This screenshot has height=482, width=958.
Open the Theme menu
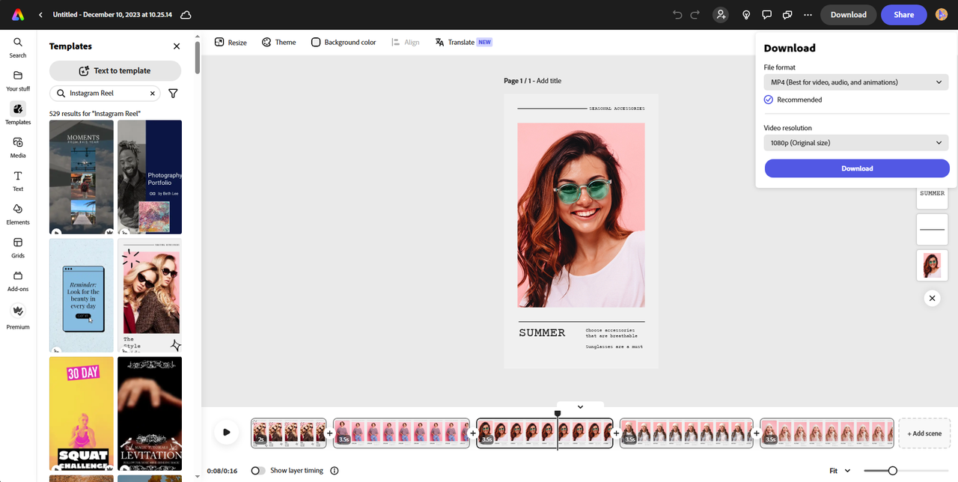[278, 43]
